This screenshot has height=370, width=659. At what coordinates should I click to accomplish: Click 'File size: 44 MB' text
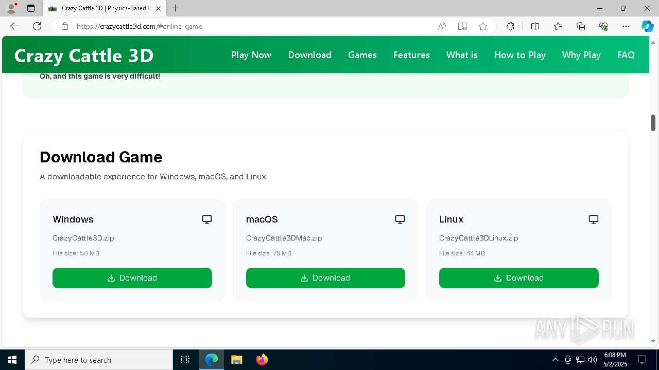point(462,253)
